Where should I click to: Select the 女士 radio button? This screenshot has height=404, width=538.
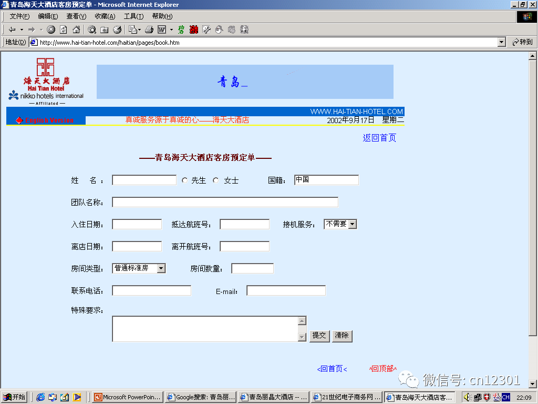point(215,180)
